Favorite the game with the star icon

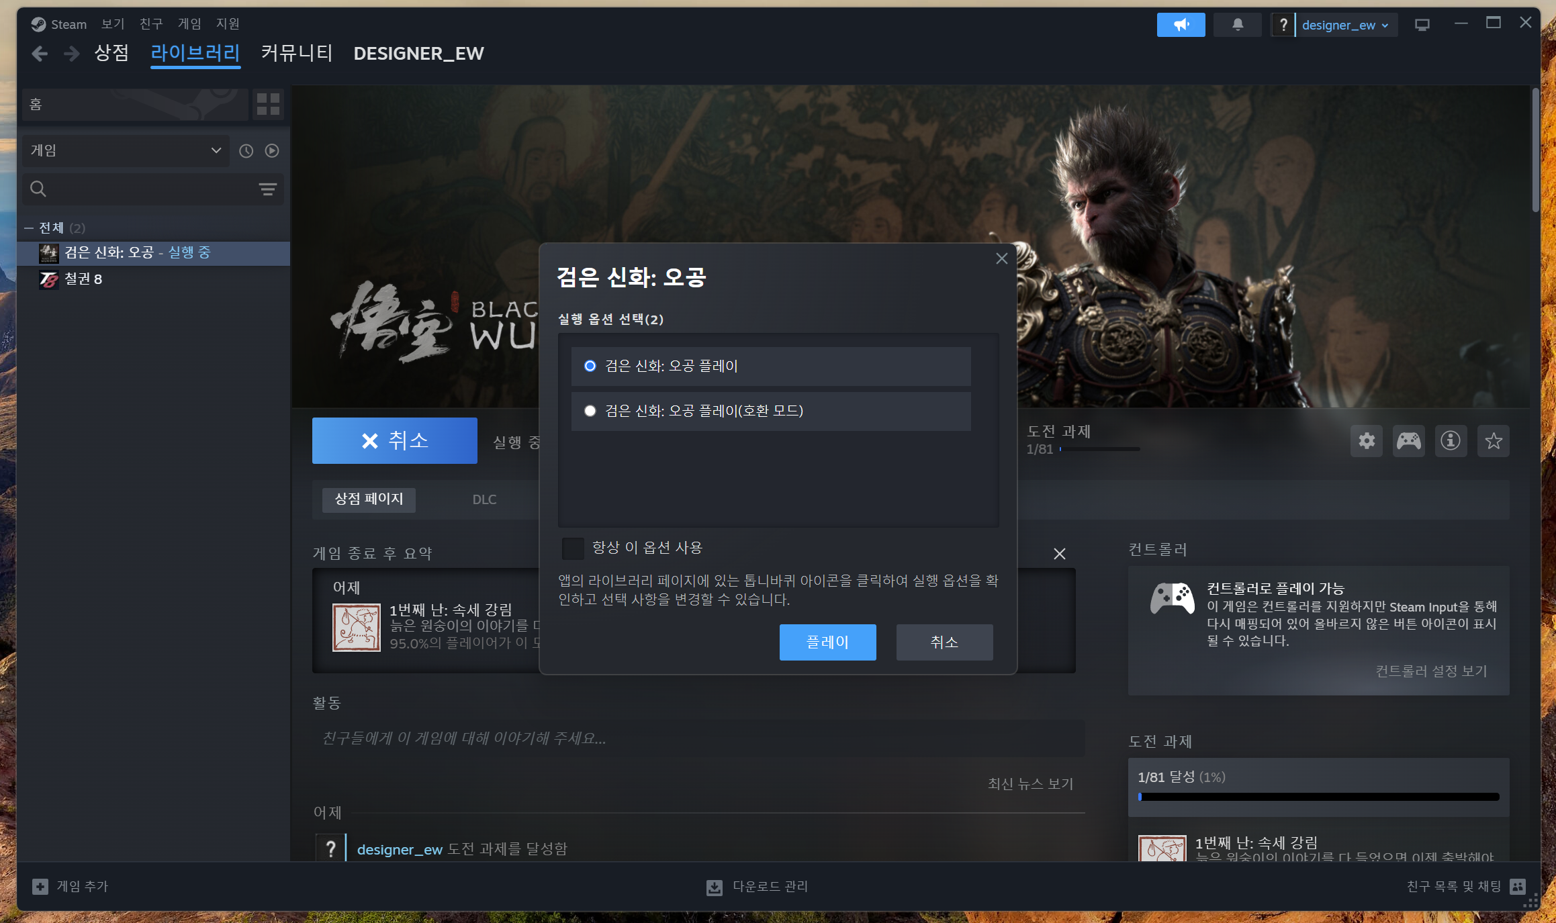1493,441
